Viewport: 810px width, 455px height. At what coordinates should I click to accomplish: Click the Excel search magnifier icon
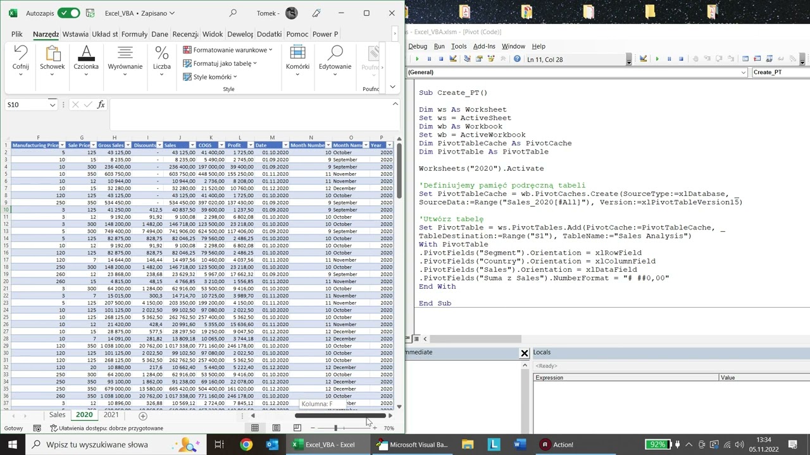(233, 13)
